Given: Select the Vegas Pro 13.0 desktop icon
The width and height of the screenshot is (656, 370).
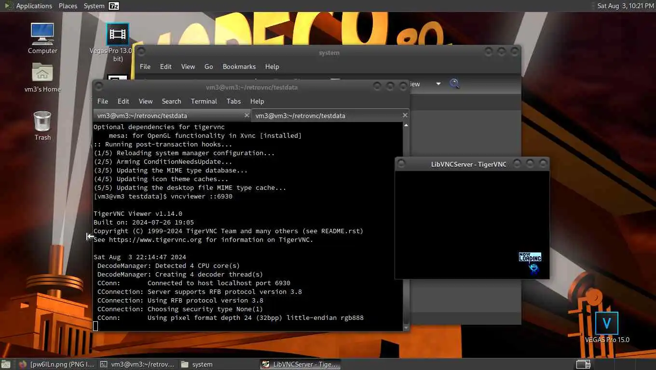Looking at the screenshot, I should (117, 42).
